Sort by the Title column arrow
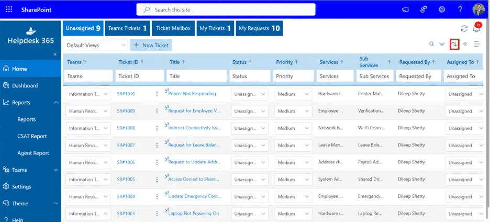 click(183, 62)
